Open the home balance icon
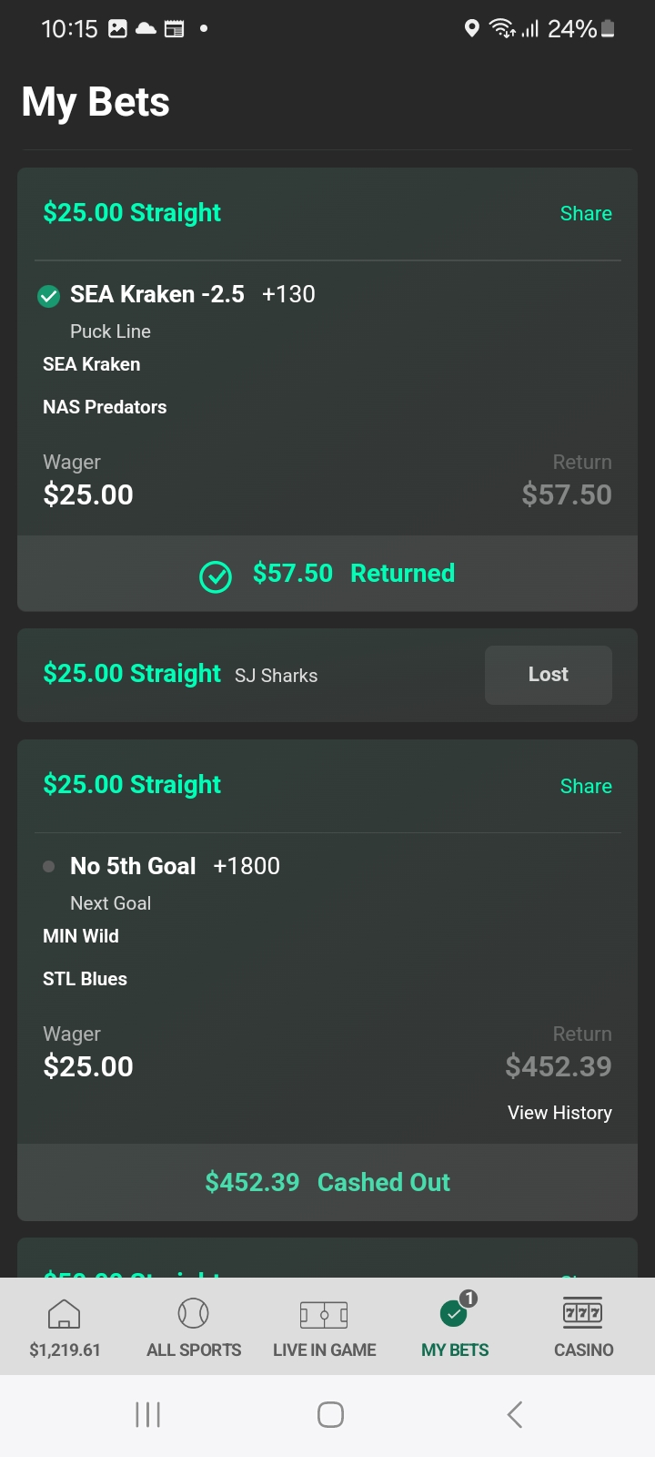 click(64, 1314)
